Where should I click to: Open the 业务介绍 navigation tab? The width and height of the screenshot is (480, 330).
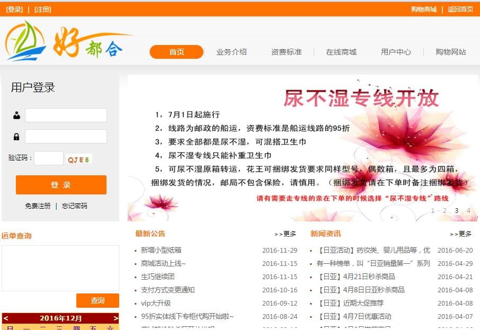coord(232,52)
